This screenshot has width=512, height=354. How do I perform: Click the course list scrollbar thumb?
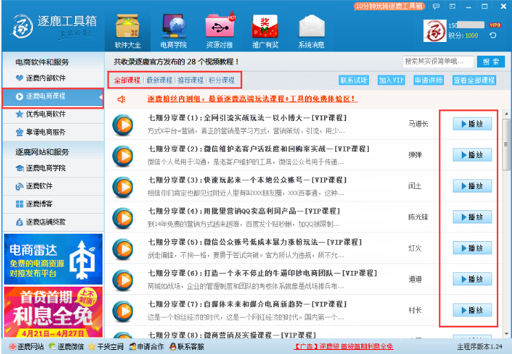pos(506,144)
